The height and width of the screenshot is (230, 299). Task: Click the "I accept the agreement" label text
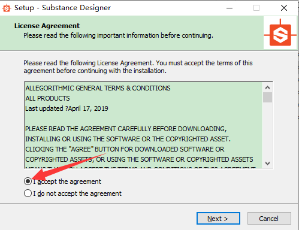point(67,181)
